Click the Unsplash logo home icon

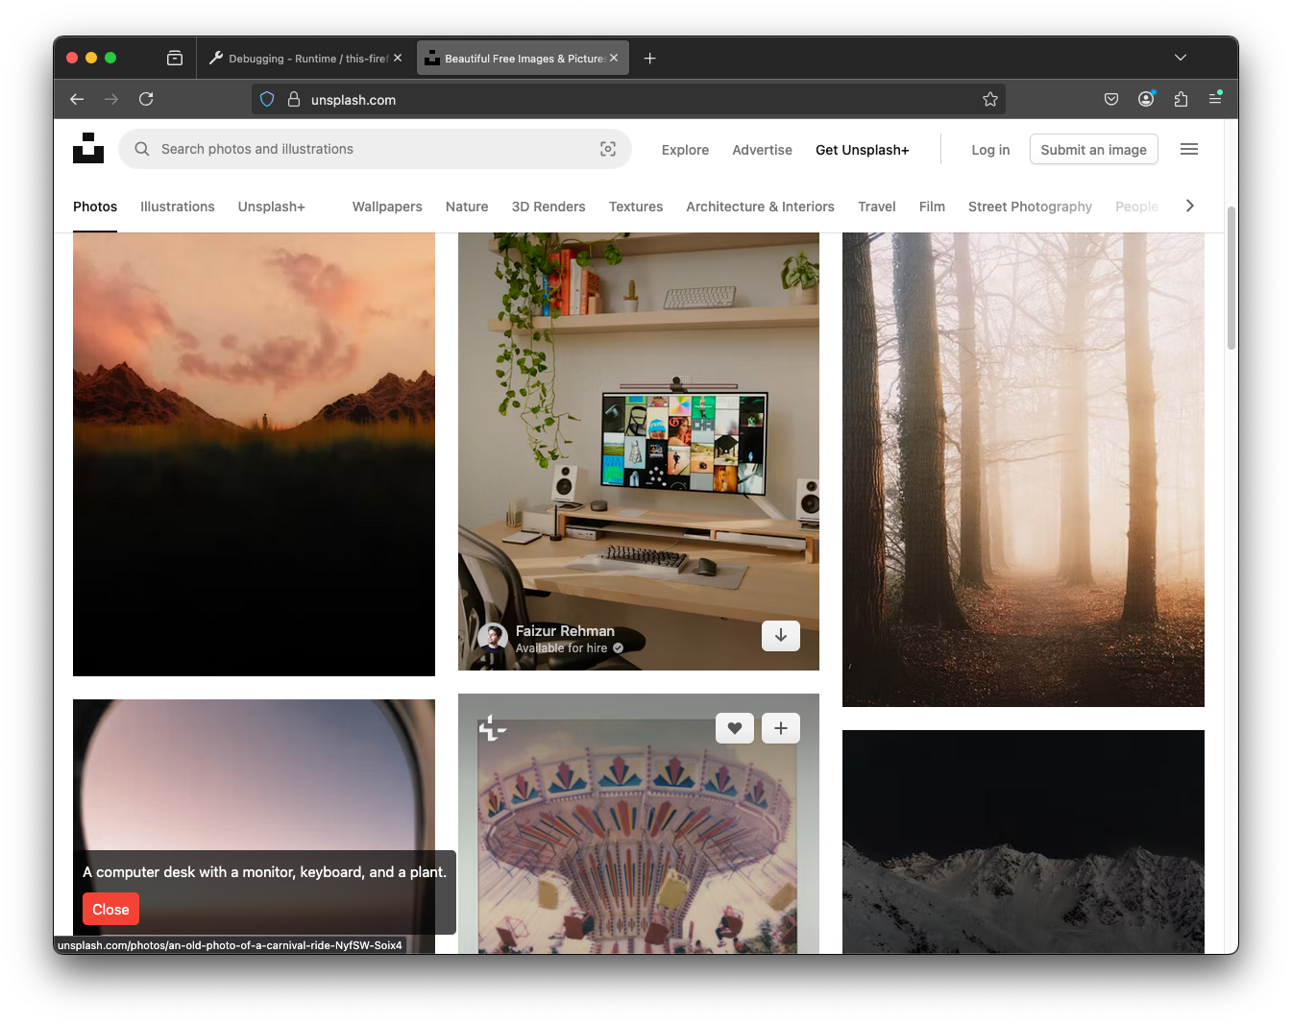coord(88,148)
